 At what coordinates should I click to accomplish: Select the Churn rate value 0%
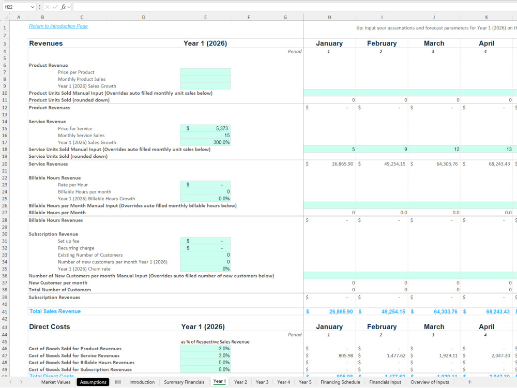pyautogui.click(x=205, y=268)
